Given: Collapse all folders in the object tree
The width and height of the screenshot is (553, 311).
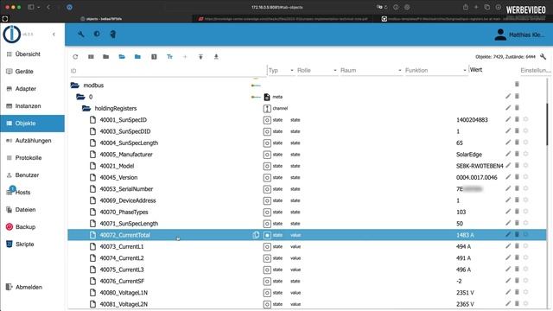Looking at the screenshot, I should click(105, 57).
